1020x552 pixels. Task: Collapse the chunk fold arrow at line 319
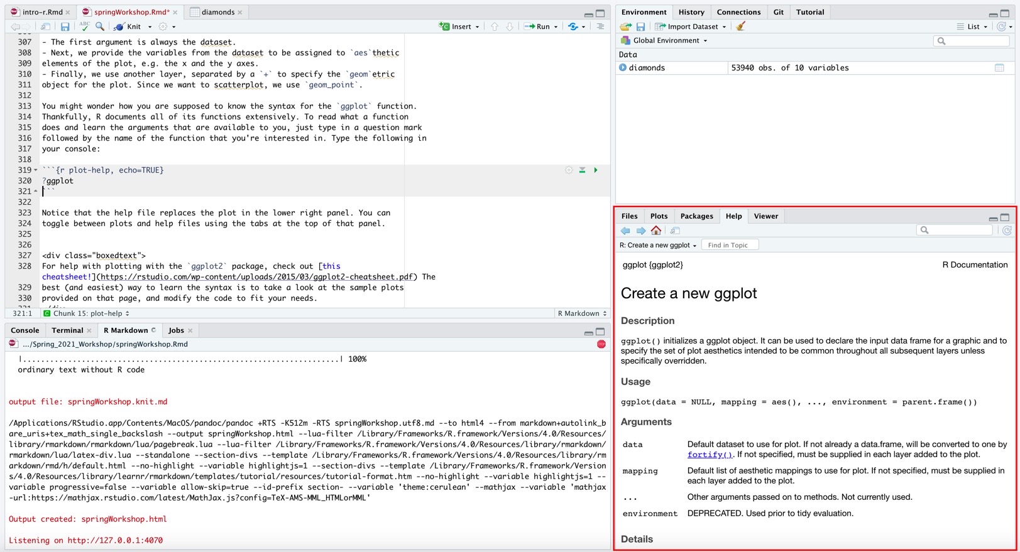(36, 170)
